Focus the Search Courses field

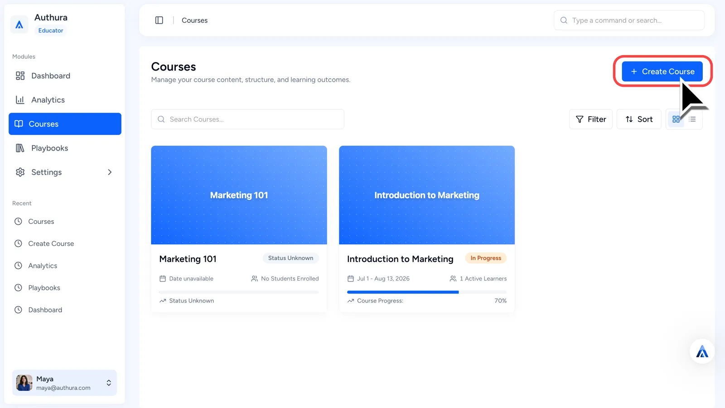click(x=247, y=119)
